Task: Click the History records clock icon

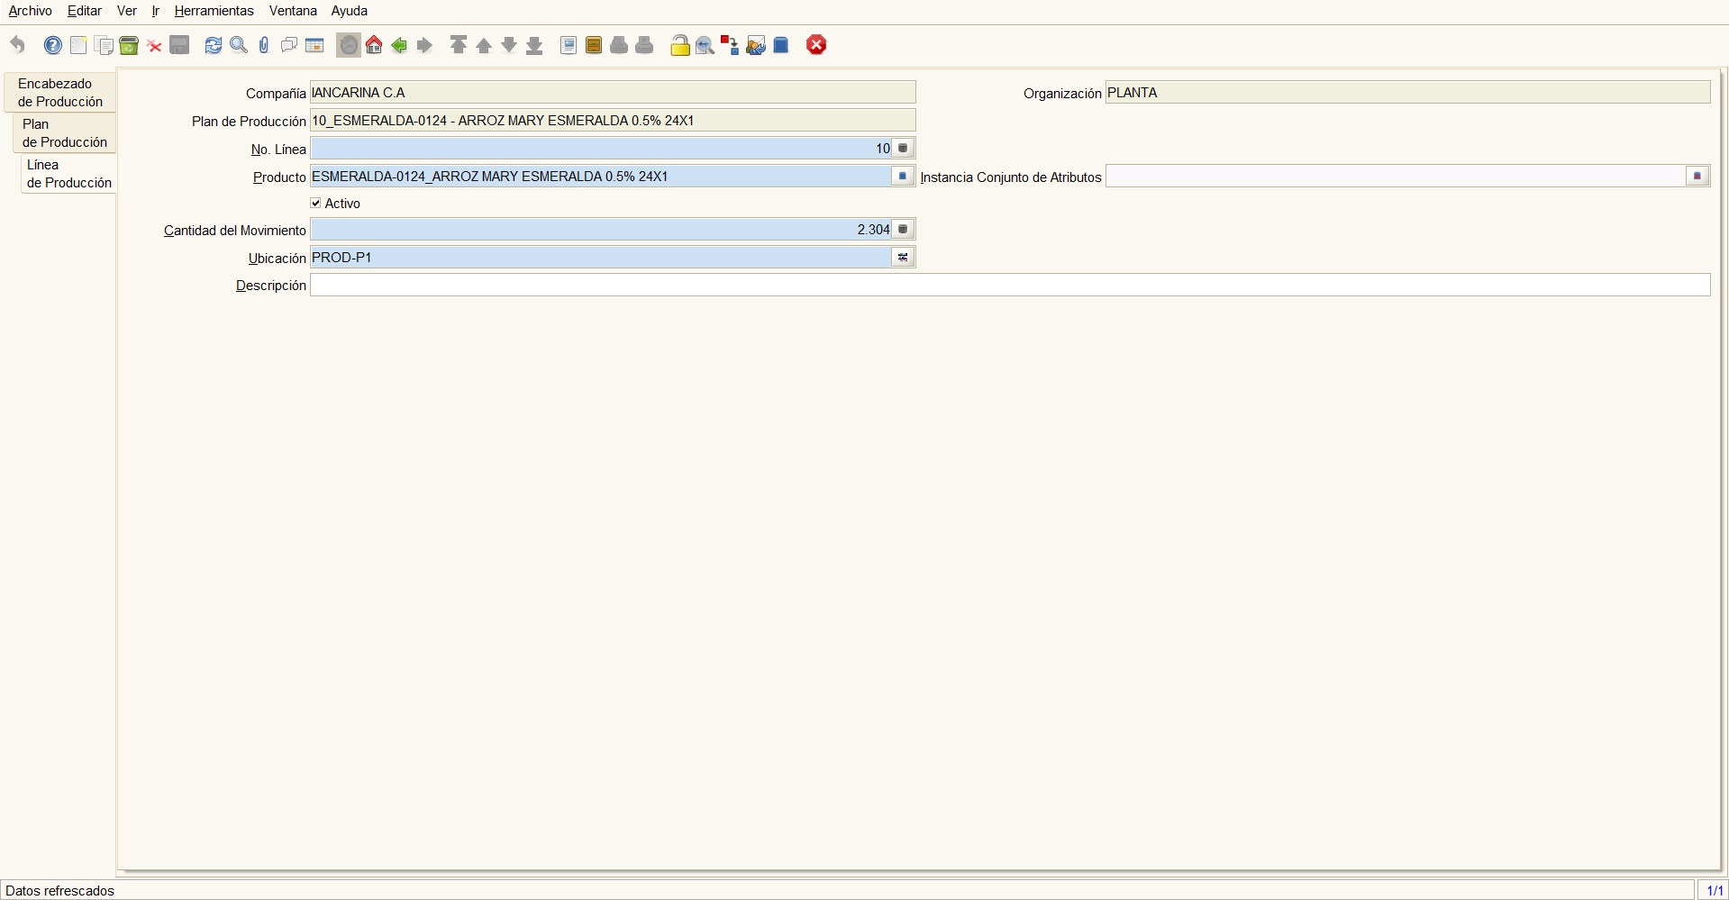Action: click(349, 45)
